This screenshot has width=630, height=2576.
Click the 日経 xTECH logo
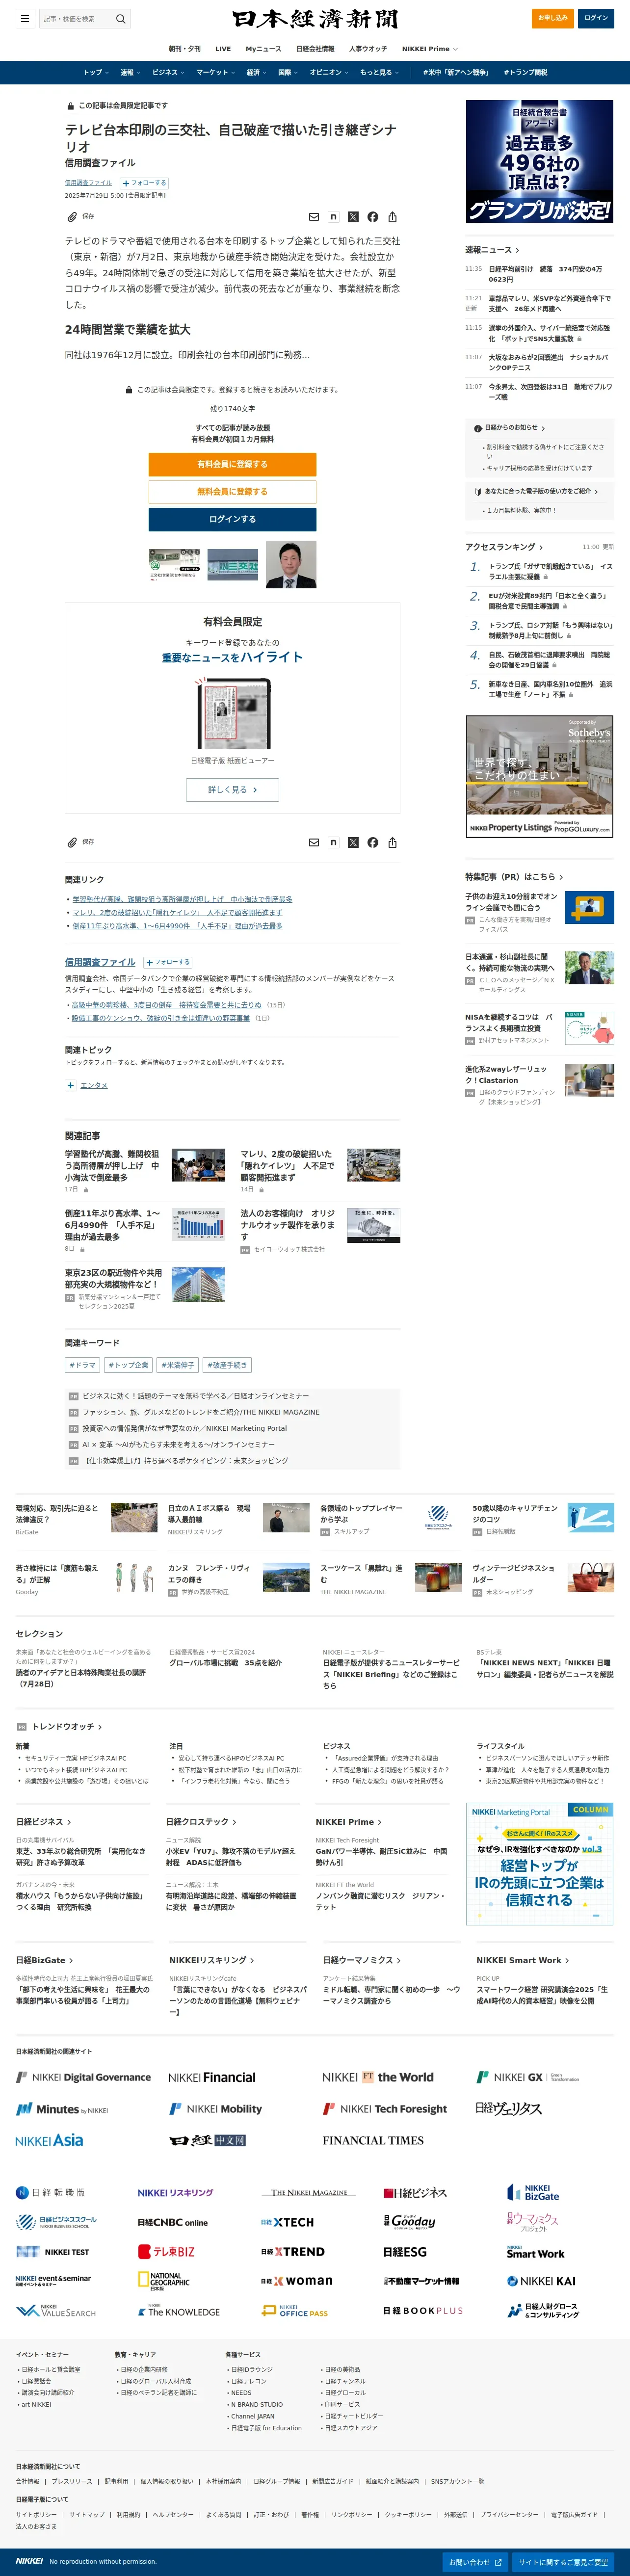click(x=287, y=2222)
